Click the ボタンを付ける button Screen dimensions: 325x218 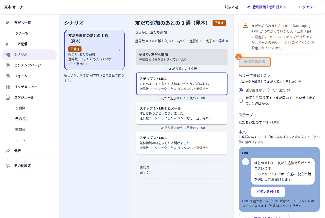click(268, 192)
